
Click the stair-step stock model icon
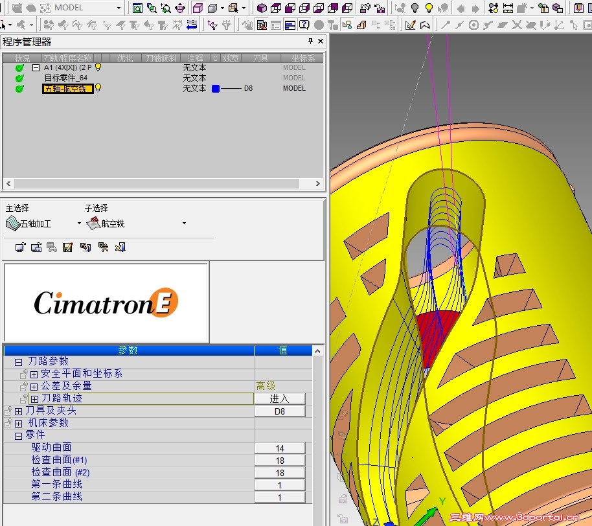point(361,25)
